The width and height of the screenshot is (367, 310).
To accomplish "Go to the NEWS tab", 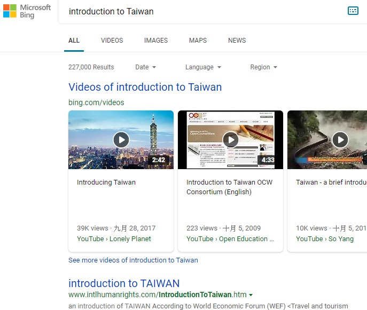I will (x=237, y=41).
